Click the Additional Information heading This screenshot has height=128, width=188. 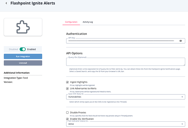17,73
